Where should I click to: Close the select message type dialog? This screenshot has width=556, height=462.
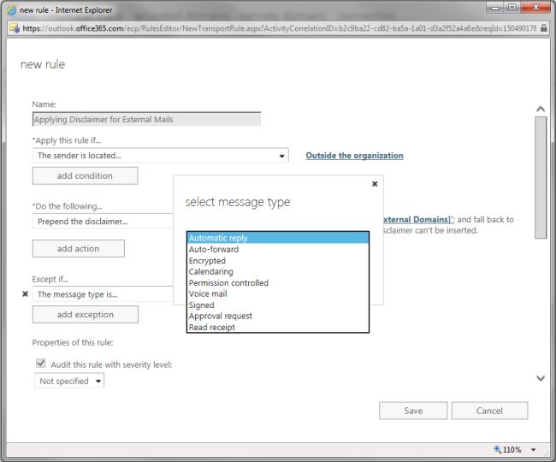[x=375, y=184]
